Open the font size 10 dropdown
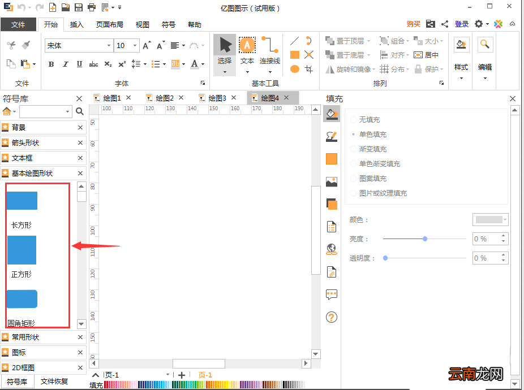This screenshot has height=390, width=524. [135, 45]
